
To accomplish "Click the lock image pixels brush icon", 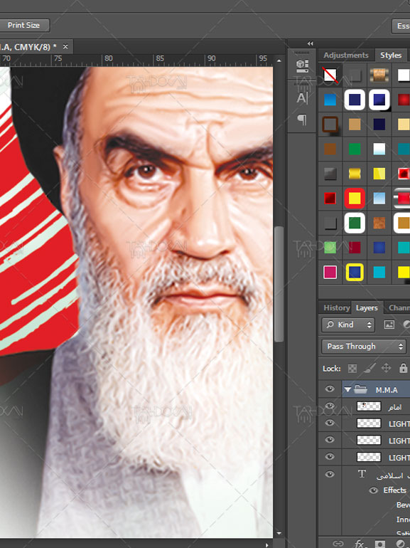I will (x=369, y=368).
